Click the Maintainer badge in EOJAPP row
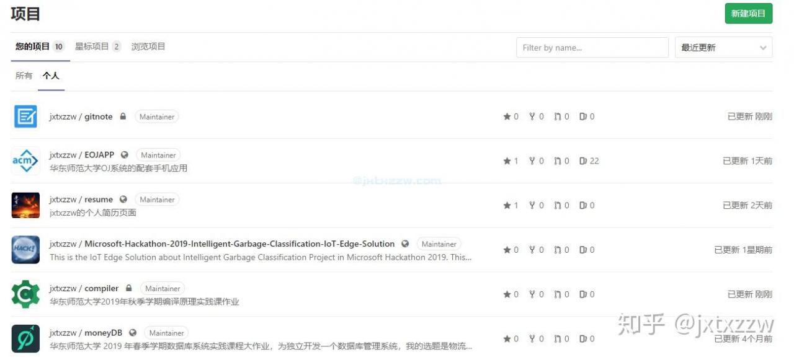Screen dimensions: 794x360 coord(158,155)
